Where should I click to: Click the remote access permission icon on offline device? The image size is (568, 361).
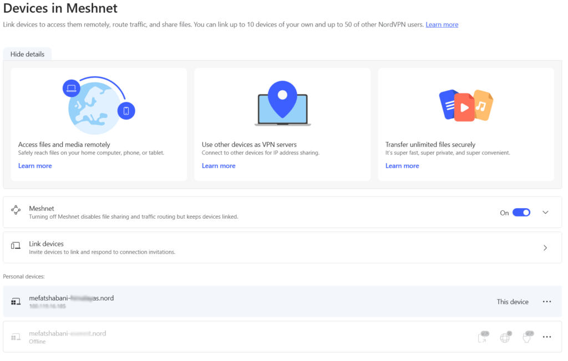click(528, 337)
